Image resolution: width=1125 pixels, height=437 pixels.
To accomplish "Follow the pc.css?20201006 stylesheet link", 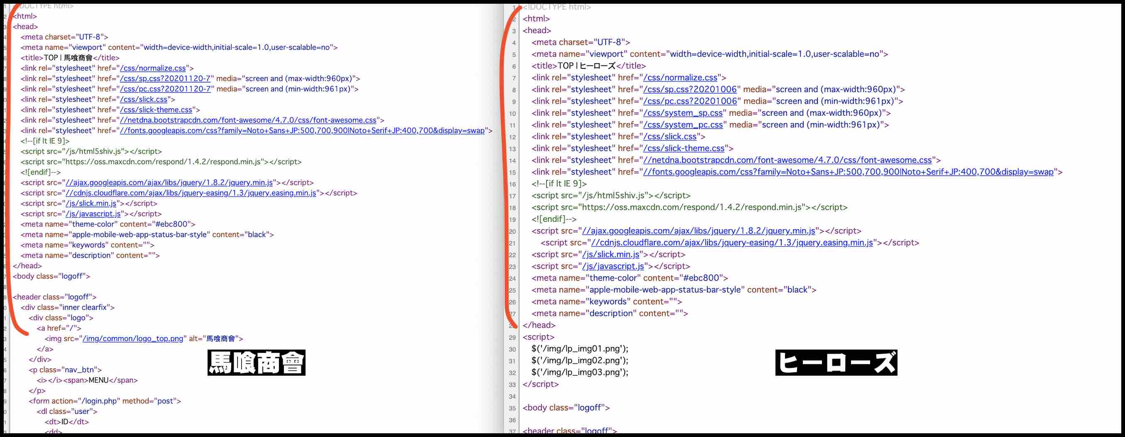I will click(690, 101).
